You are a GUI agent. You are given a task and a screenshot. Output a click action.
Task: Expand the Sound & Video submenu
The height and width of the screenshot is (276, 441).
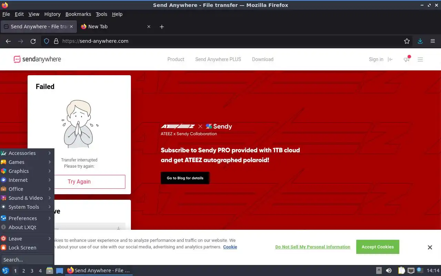tap(27, 198)
